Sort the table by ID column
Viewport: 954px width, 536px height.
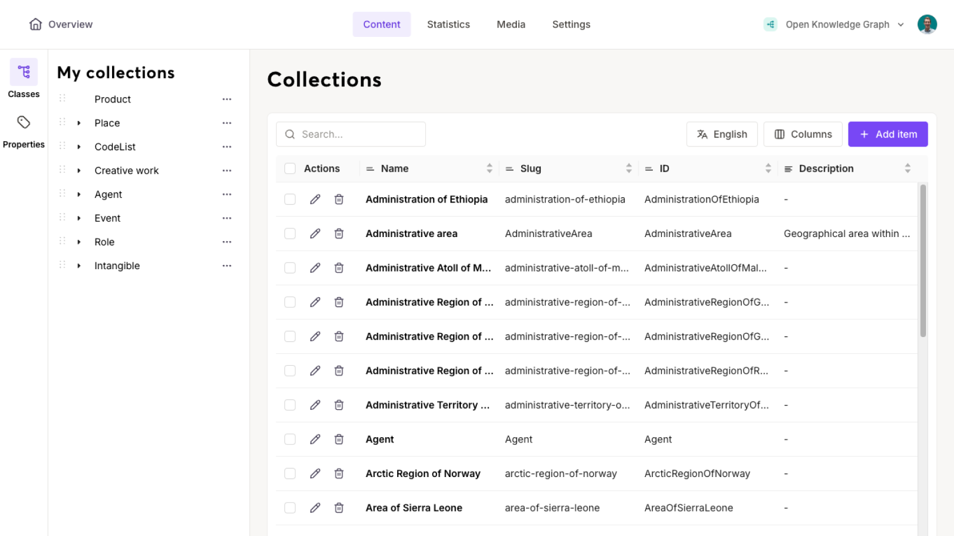768,169
